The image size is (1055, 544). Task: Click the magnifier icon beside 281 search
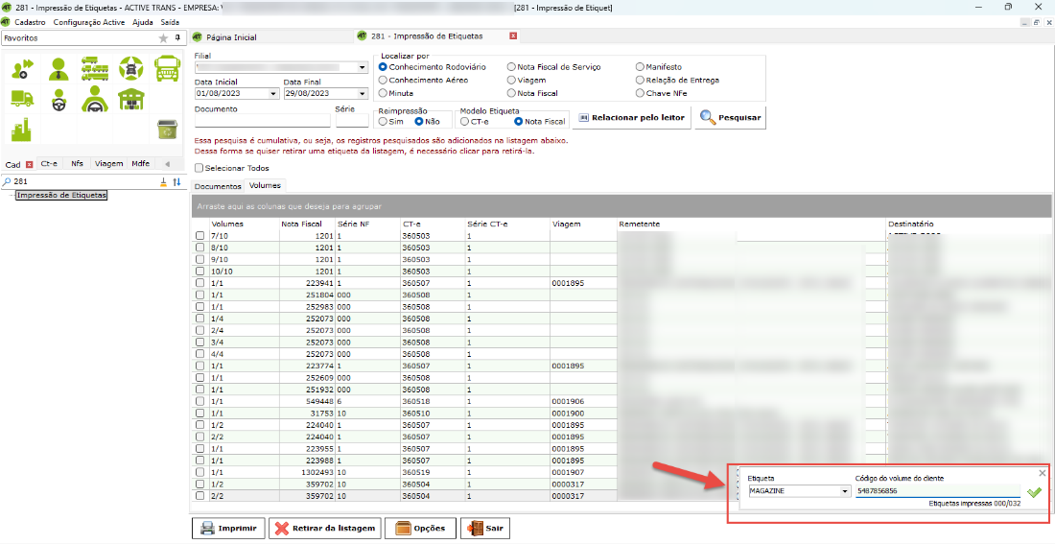(x=7, y=181)
